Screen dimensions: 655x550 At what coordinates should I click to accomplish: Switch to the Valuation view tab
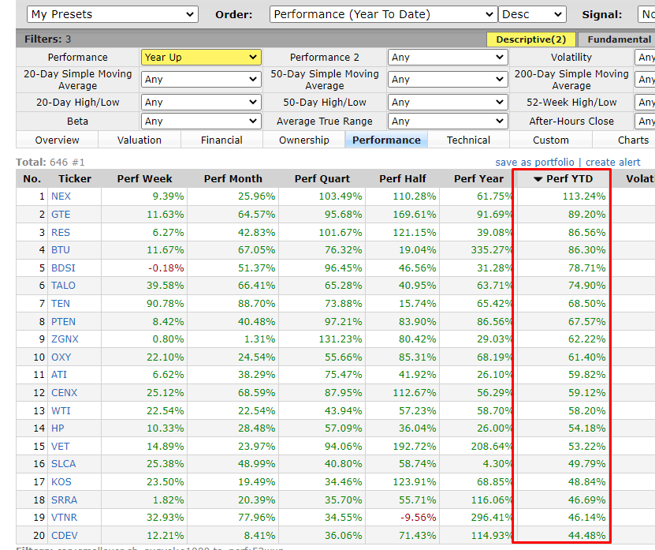pos(139,140)
